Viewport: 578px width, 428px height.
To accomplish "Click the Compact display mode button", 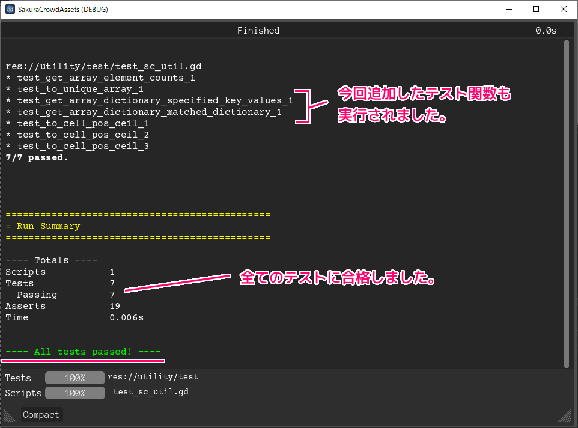I will 41,414.
